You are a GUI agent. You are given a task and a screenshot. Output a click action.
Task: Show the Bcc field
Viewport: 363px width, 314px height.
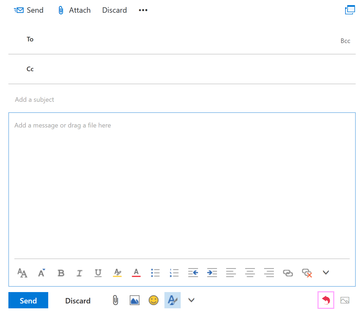pos(345,41)
